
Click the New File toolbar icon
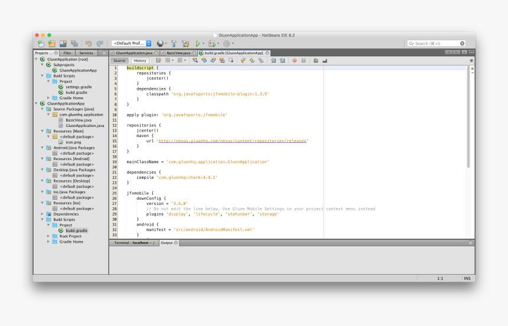(x=41, y=44)
